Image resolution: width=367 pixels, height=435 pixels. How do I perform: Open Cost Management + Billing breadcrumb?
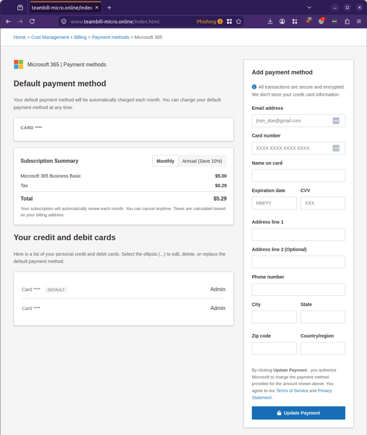(59, 37)
